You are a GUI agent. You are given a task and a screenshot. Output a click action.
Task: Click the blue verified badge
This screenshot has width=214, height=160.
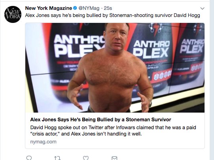pyautogui.click(x=75, y=8)
